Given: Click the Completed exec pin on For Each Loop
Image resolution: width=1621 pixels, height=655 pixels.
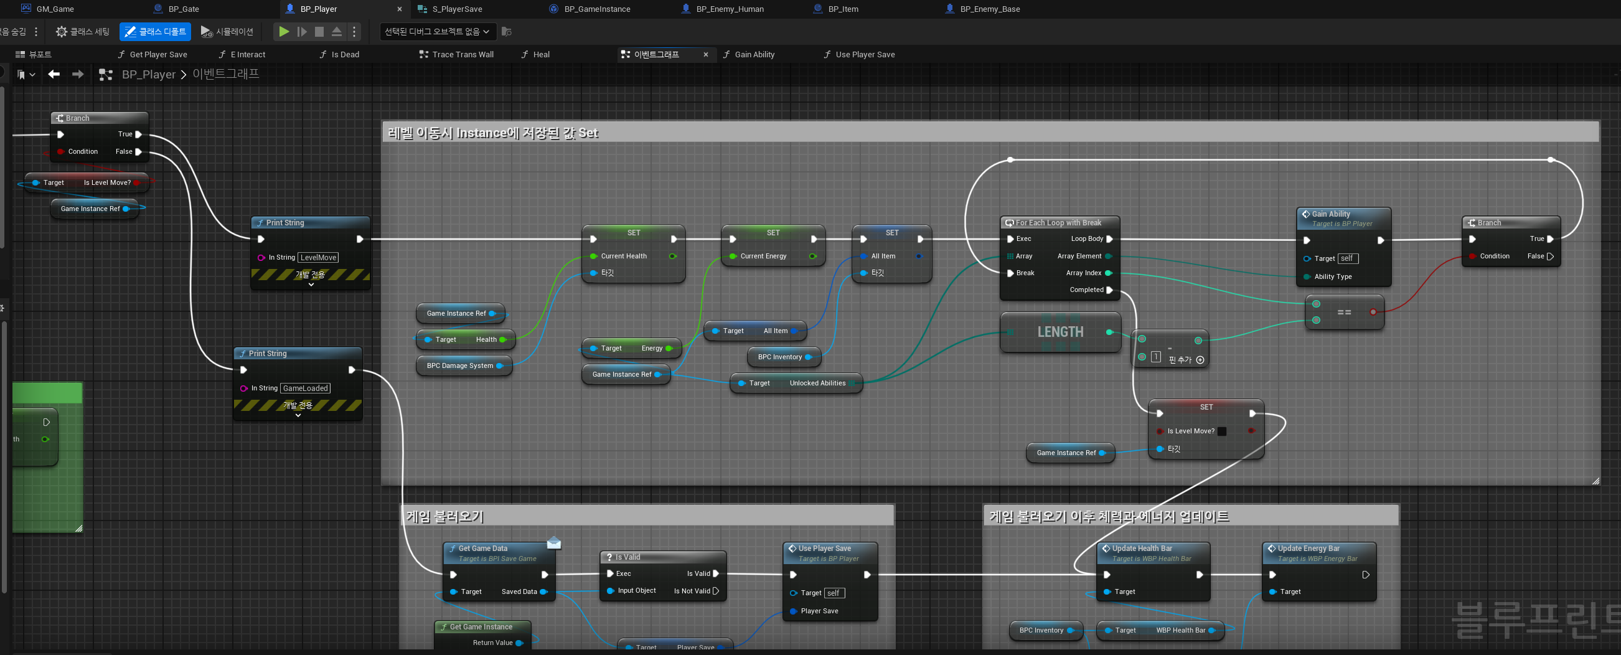Looking at the screenshot, I should [x=1109, y=290].
